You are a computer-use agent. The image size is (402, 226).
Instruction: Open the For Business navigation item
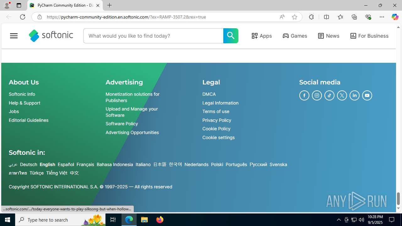[x=369, y=36]
